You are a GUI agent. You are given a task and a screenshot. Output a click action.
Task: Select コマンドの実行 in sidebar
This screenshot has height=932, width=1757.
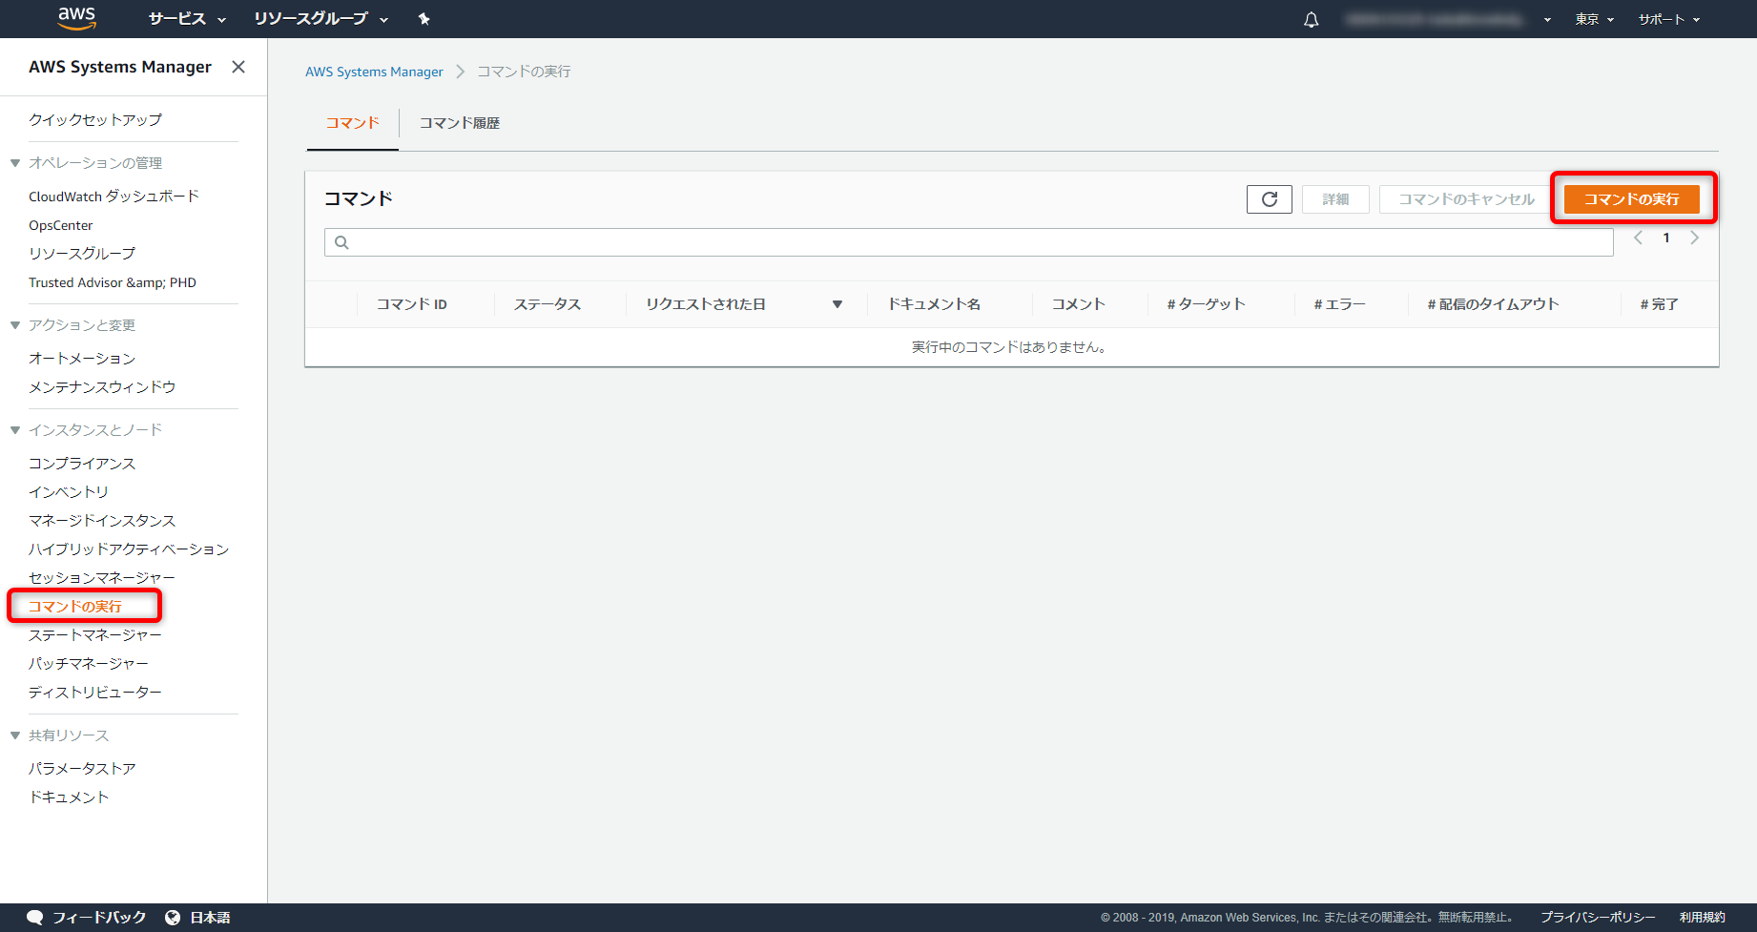coord(75,607)
